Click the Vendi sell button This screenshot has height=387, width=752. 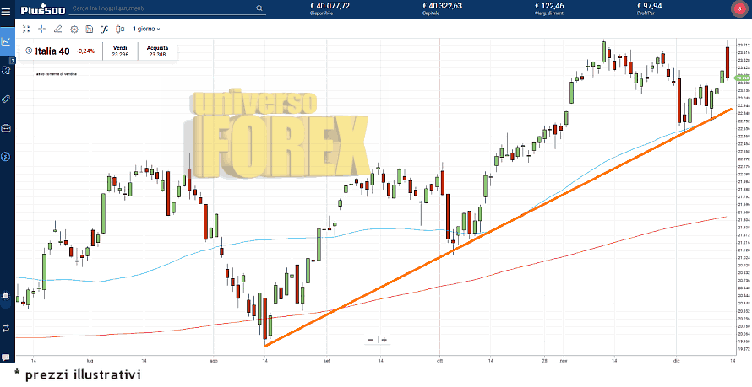pos(120,51)
